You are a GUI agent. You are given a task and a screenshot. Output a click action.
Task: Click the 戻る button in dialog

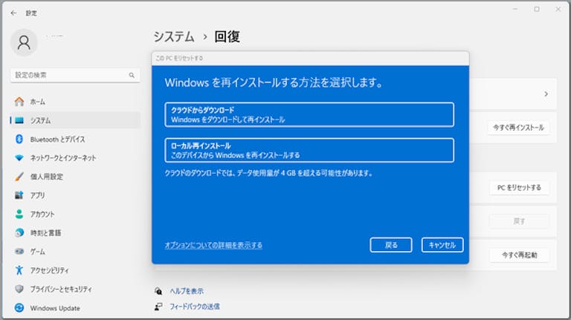coord(391,245)
